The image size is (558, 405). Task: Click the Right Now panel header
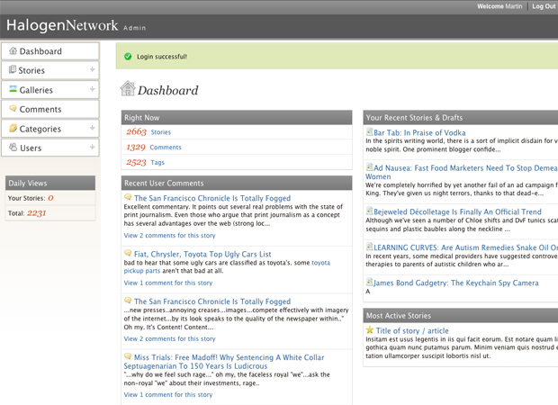click(237, 117)
